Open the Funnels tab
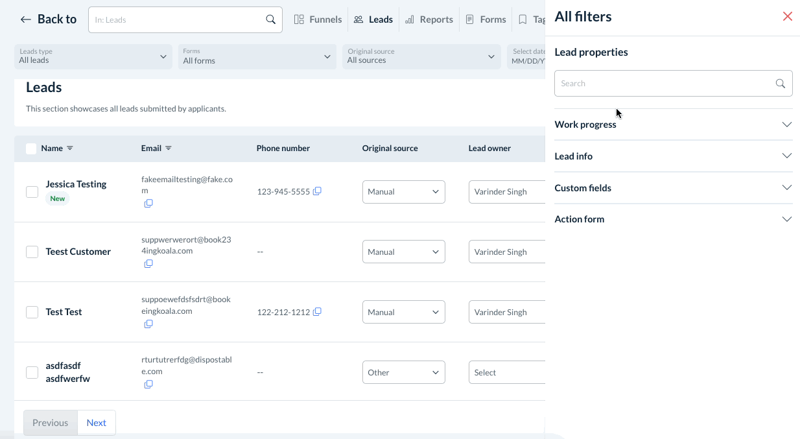This screenshot has width=800, height=439. [x=318, y=19]
